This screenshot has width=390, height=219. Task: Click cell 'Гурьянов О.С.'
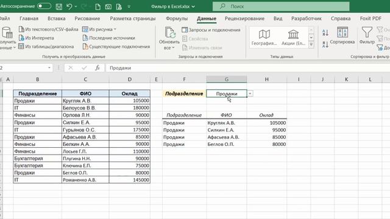click(x=85, y=130)
